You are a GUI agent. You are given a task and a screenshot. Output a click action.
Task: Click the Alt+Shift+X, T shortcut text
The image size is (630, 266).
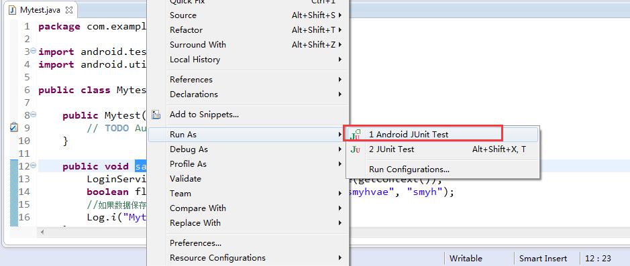pyautogui.click(x=499, y=149)
